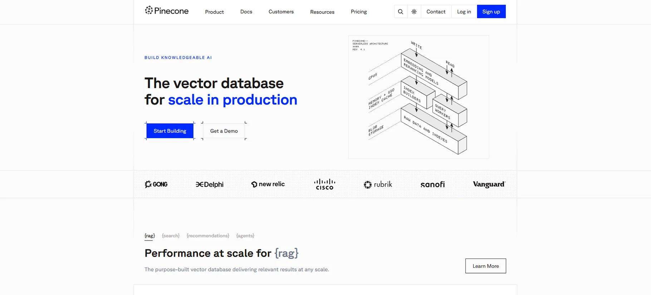
Task: Open the Pricing page link
Action: click(359, 12)
